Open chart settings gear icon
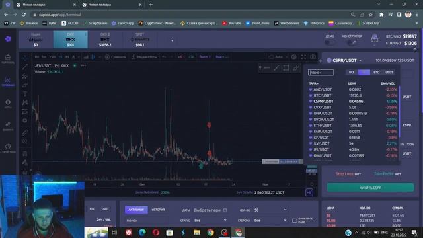This screenshot has width=423, height=238. pyautogui.click(x=293, y=57)
